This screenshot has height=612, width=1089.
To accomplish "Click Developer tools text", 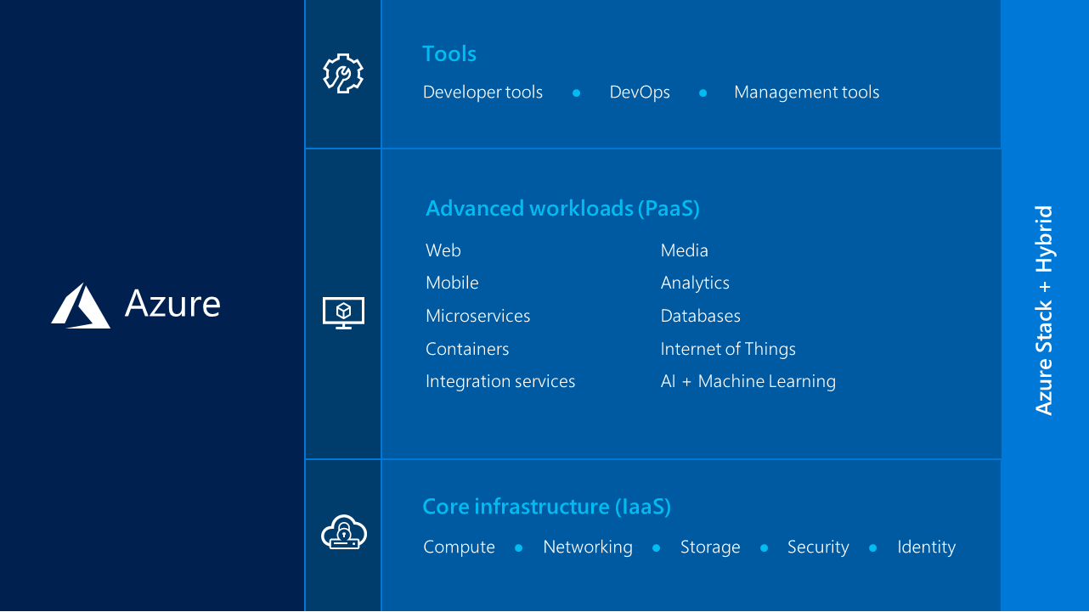I will pyautogui.click(x=482, y=92).
